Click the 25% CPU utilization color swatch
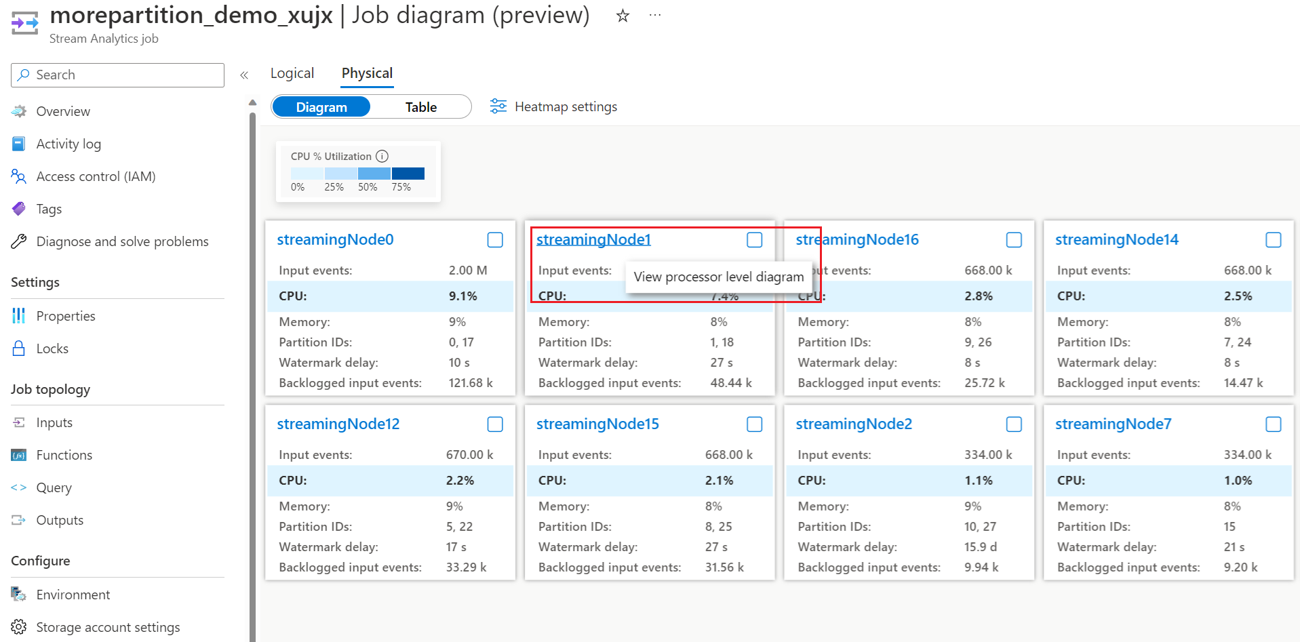This screenshot has width=1300, height=642. point(341,174)
